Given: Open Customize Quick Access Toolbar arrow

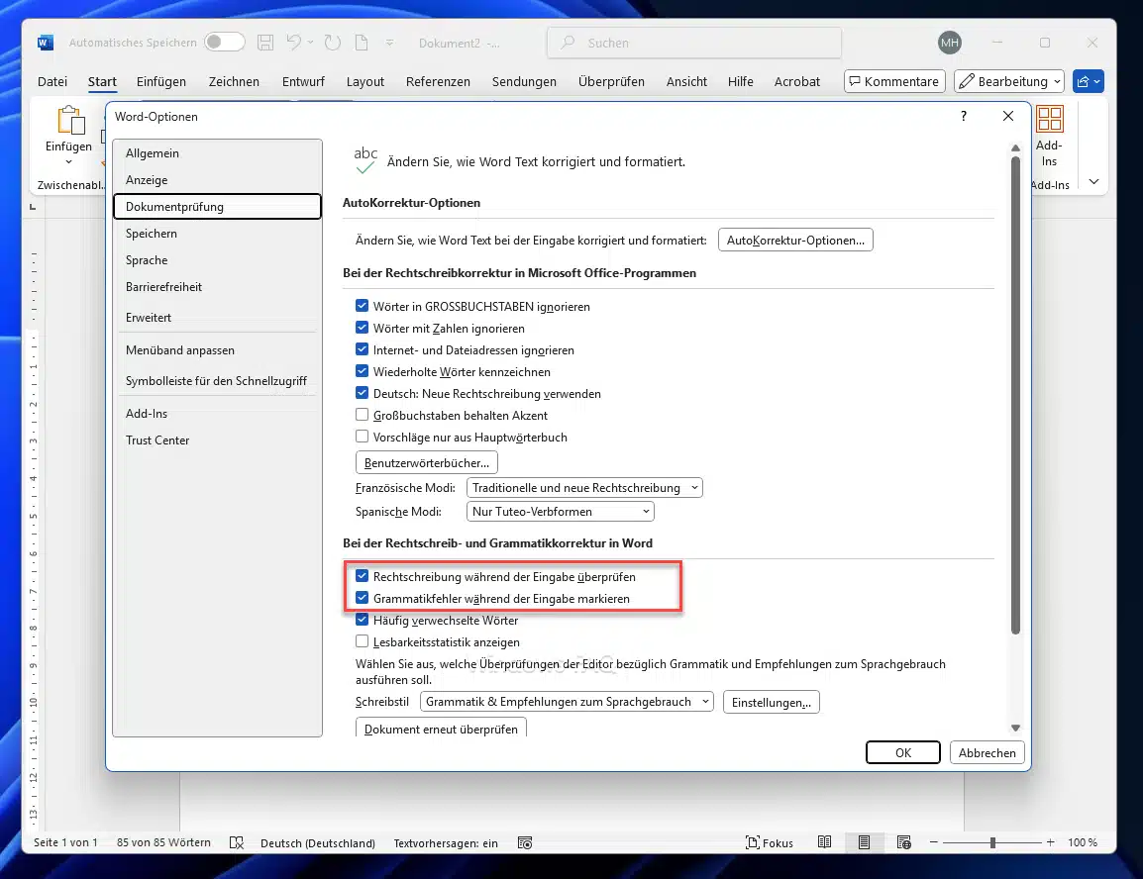Looking at the screenshot, I should click(x=390, y=43).
